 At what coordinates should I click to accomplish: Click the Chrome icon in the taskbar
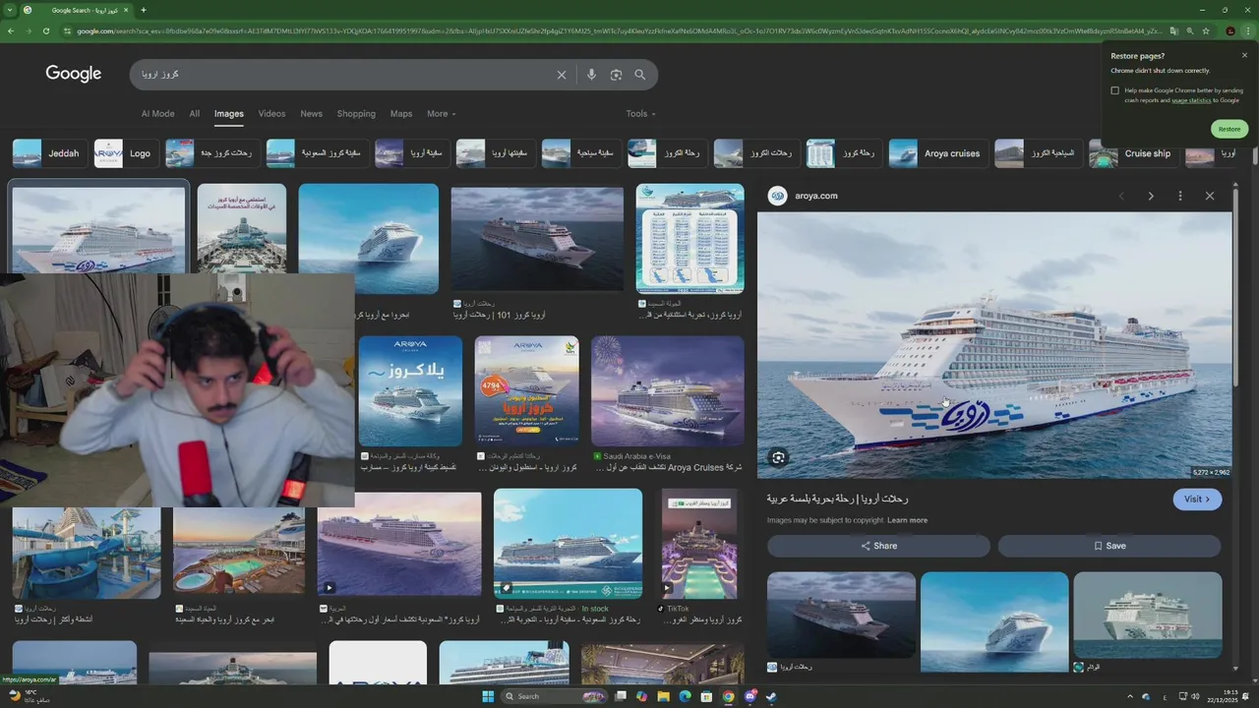(728, 696)
